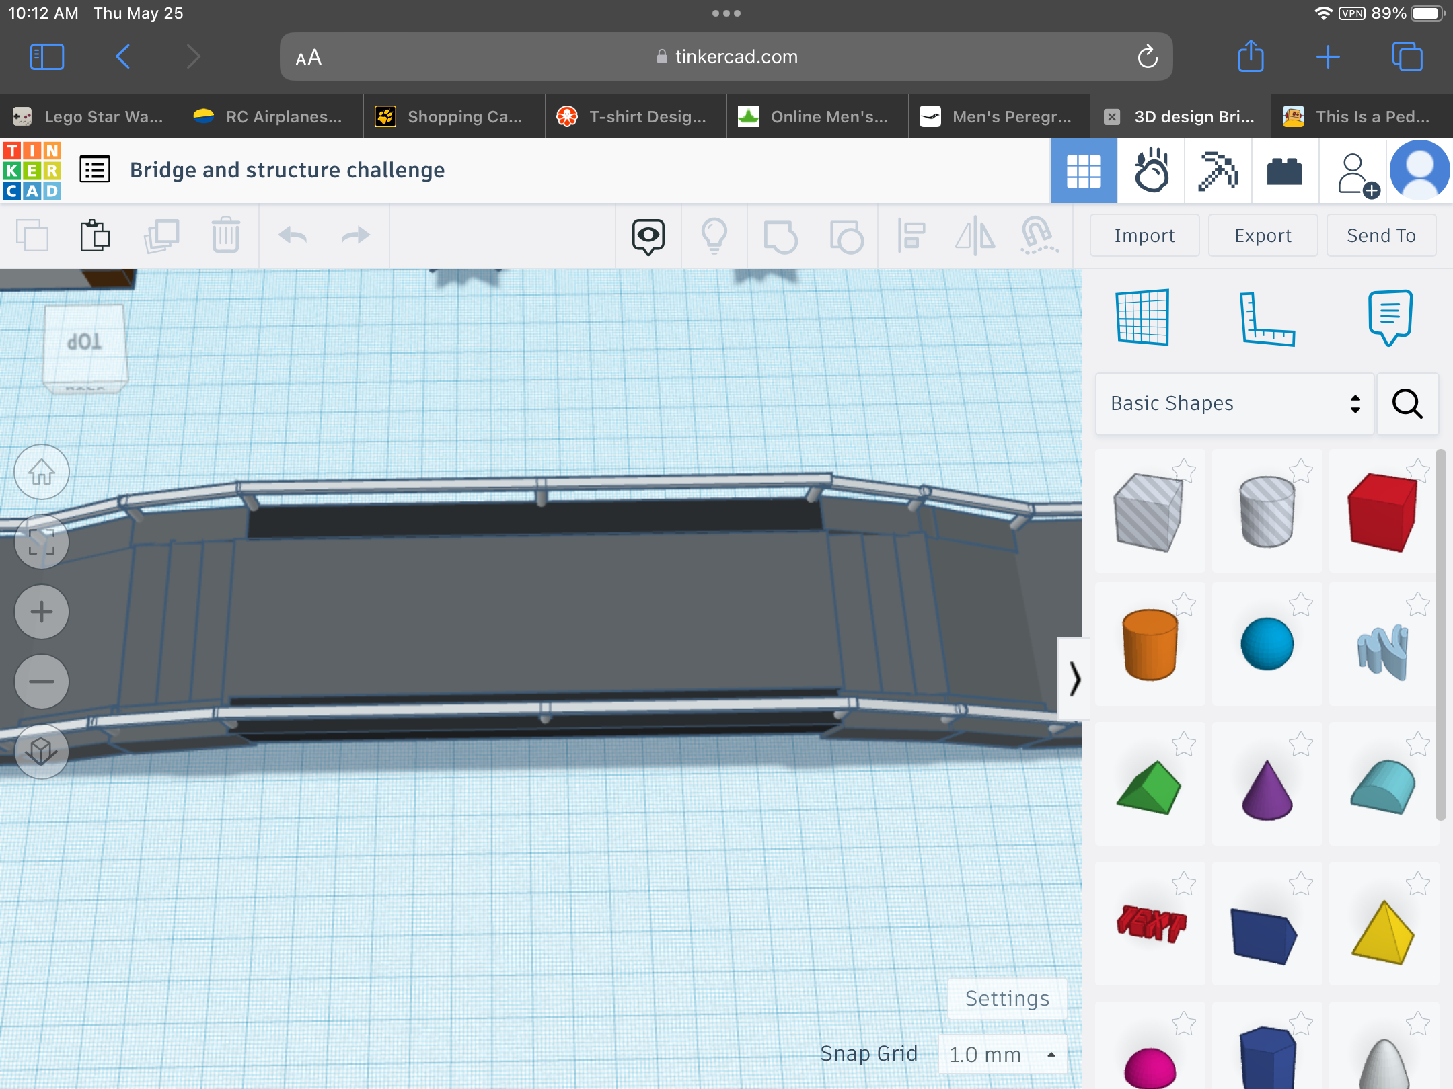The width and height of the screenshot is (1453, 1089).
Task: Zoom in with plus button
Action: tap(42, 612)
